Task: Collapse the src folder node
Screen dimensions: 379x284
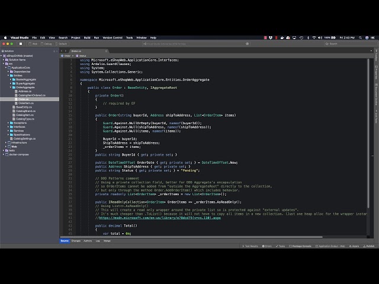Action: 4,64
